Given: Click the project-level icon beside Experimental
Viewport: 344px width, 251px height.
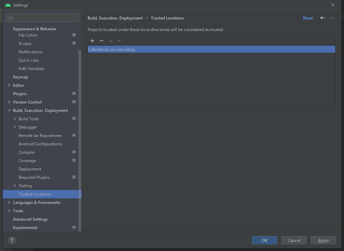Looking at the screenshot, I should pos(74,228).
